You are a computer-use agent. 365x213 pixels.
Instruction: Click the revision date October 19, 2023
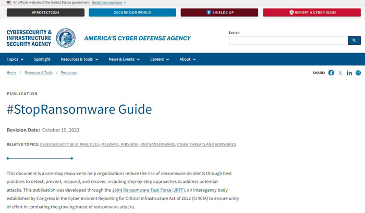(x=61, y=130)
